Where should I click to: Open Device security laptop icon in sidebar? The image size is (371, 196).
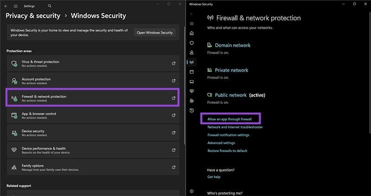(x=192, y=82)
